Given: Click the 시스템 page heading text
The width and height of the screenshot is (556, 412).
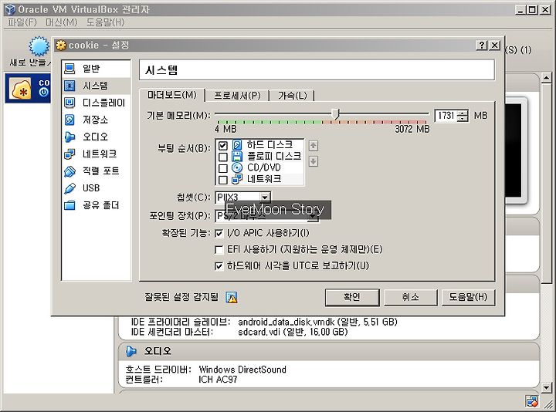Looking at the screenshot, I should 161,70.
